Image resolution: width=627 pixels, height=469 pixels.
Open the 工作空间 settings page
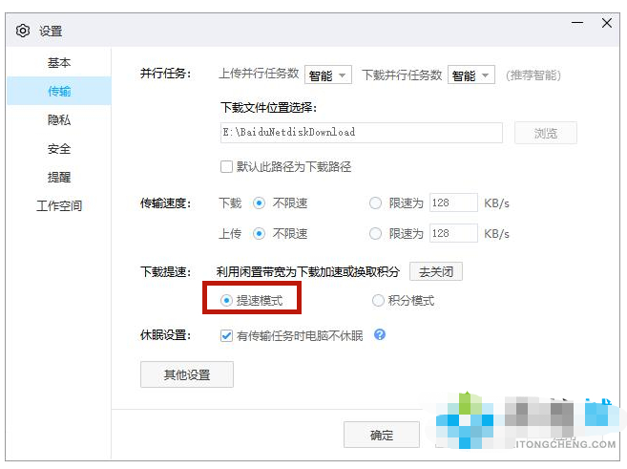point(59,206)
